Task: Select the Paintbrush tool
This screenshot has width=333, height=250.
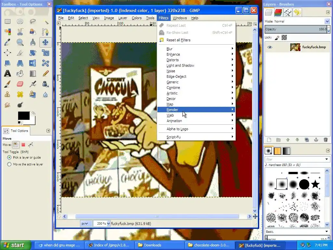Action: [x=7, y=84]
